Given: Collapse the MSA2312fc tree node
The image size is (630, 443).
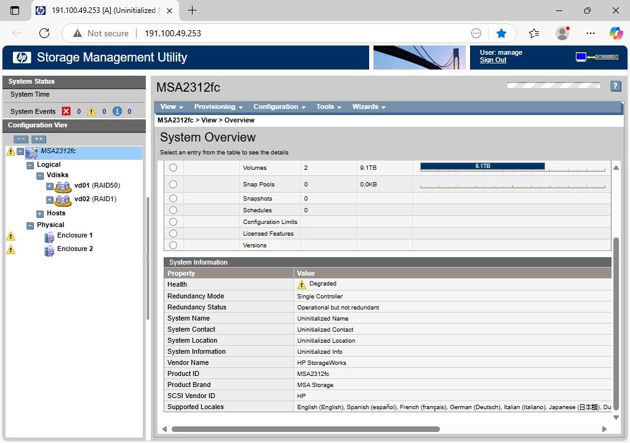Looking at the screenshot, I should tap(20, 151).
